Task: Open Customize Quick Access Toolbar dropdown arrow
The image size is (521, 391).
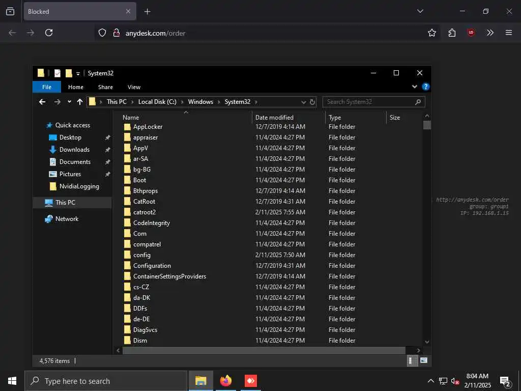Action: tap(78, 73)
